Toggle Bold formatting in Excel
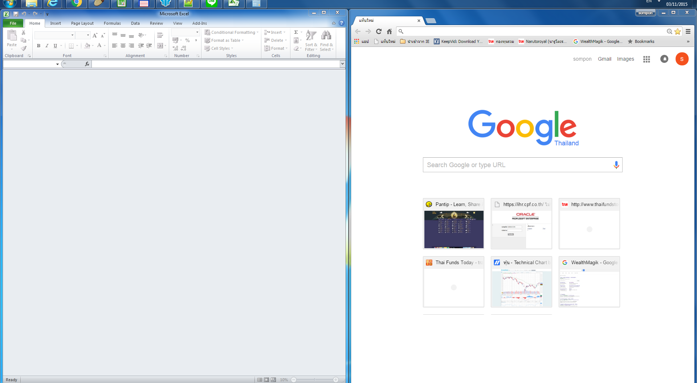 coord(38,46)
